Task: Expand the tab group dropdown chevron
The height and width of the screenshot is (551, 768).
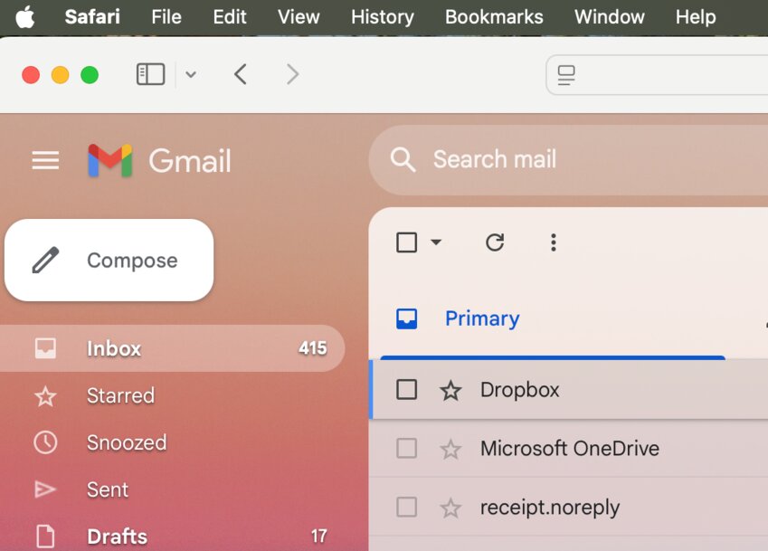Action: [191, 75]
